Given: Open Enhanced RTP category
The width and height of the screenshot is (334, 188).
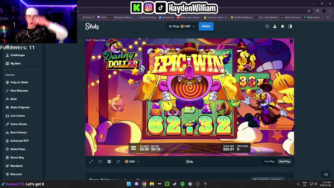Looking at the screenshot, I should click(x=20, y=141).
